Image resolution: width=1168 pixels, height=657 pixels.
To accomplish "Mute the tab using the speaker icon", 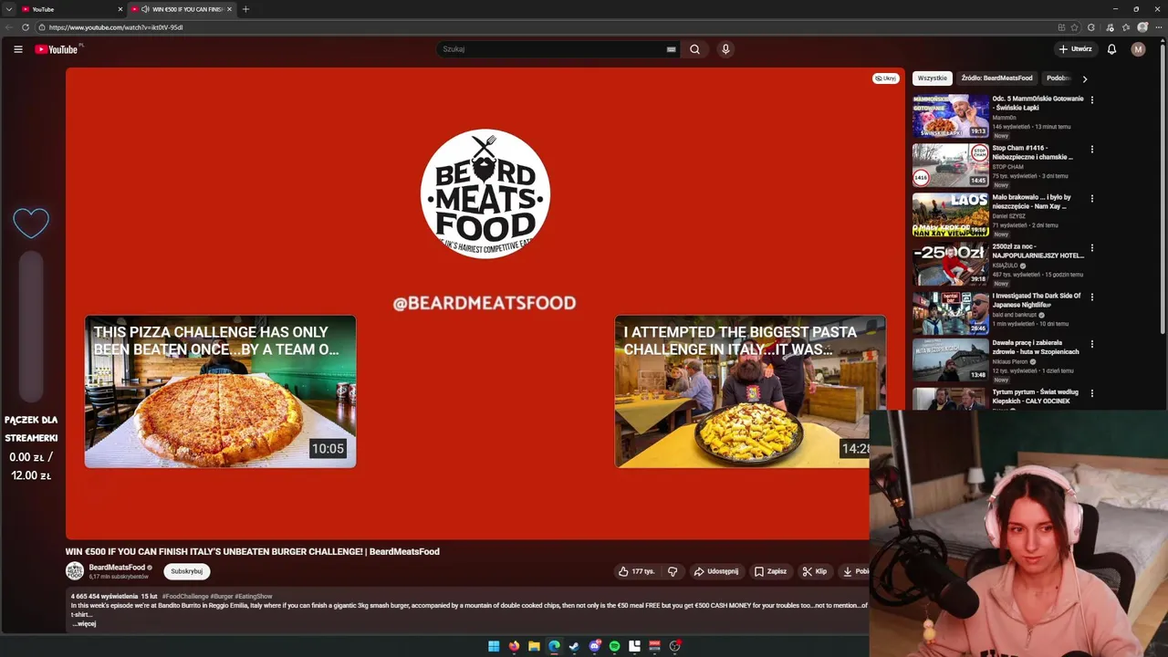I will coord(145,9).
